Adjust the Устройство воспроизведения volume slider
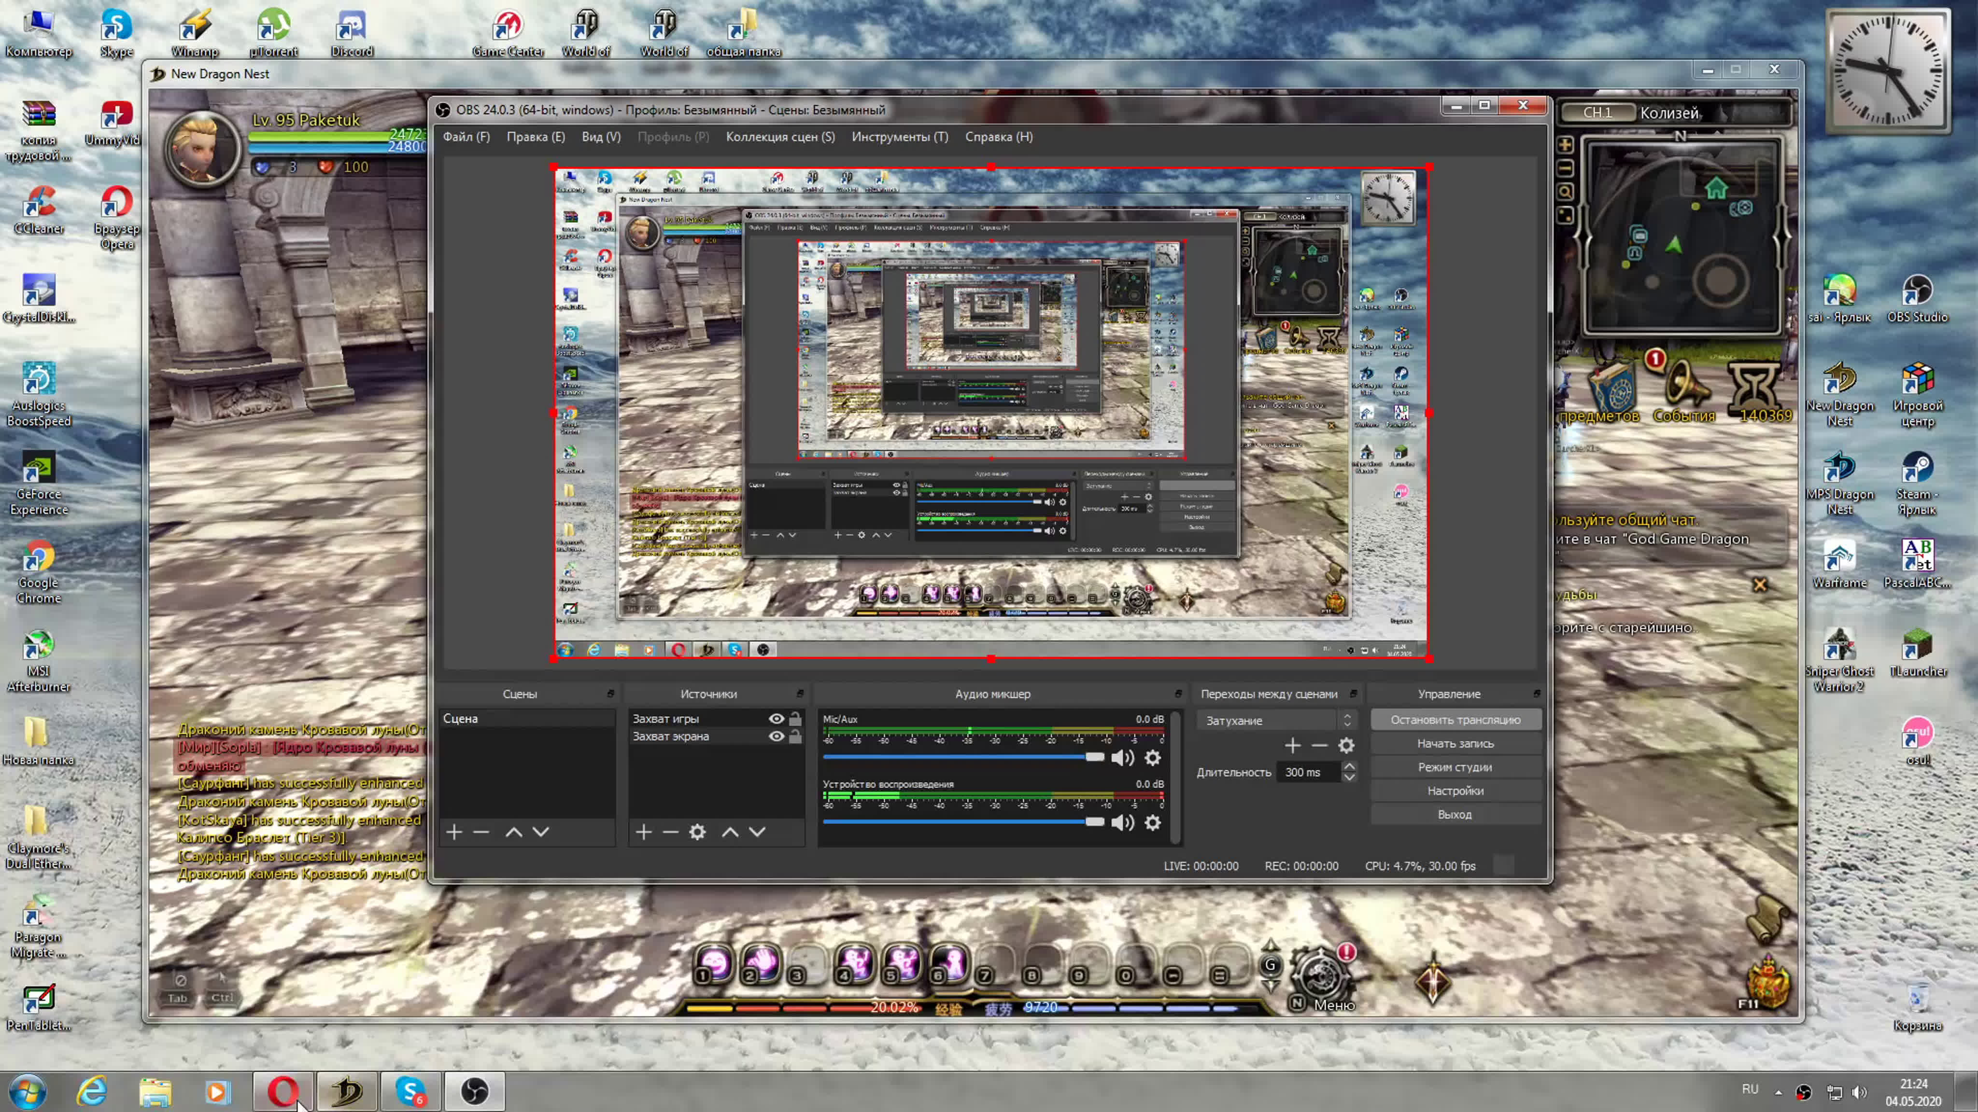 click(x=964, y=822)
